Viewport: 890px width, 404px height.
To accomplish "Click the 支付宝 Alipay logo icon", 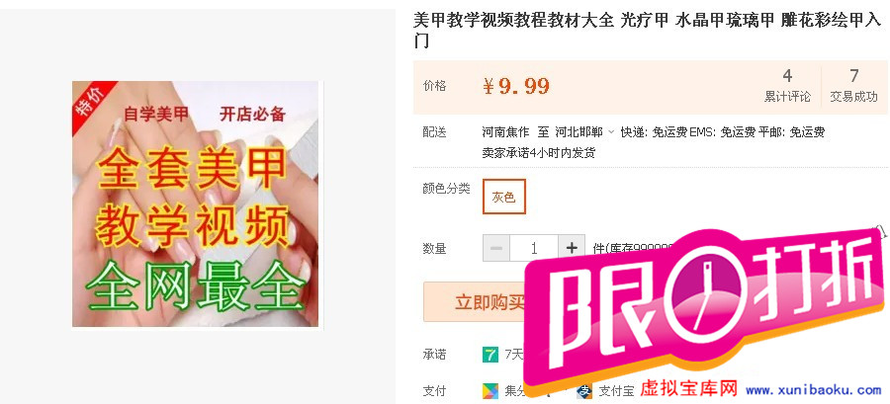I will (584, 391).
